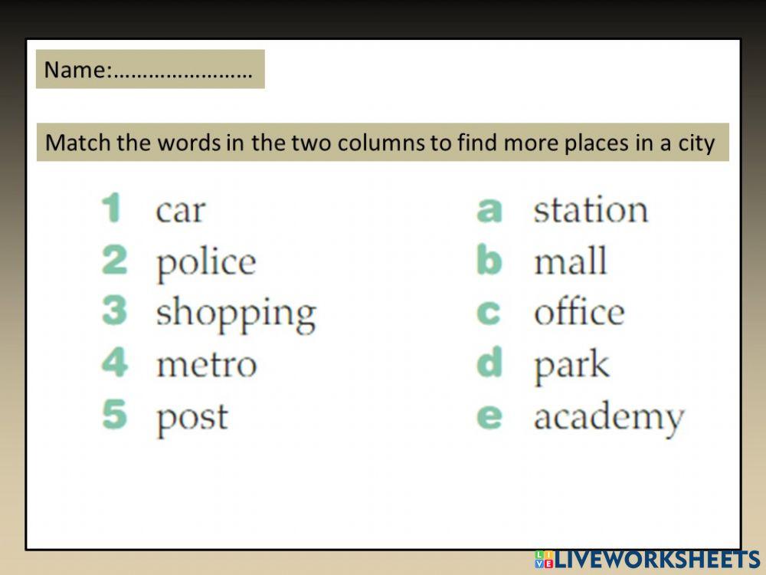This screenshot has width=766, height=575.
Task: Click the green letter 'c' marker
Action: point(488,313)
